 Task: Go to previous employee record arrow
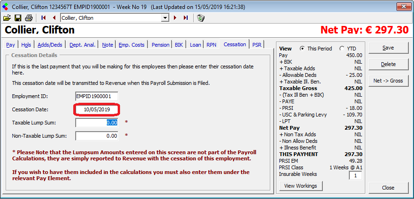pyautogui.click(x=54, y=18)
